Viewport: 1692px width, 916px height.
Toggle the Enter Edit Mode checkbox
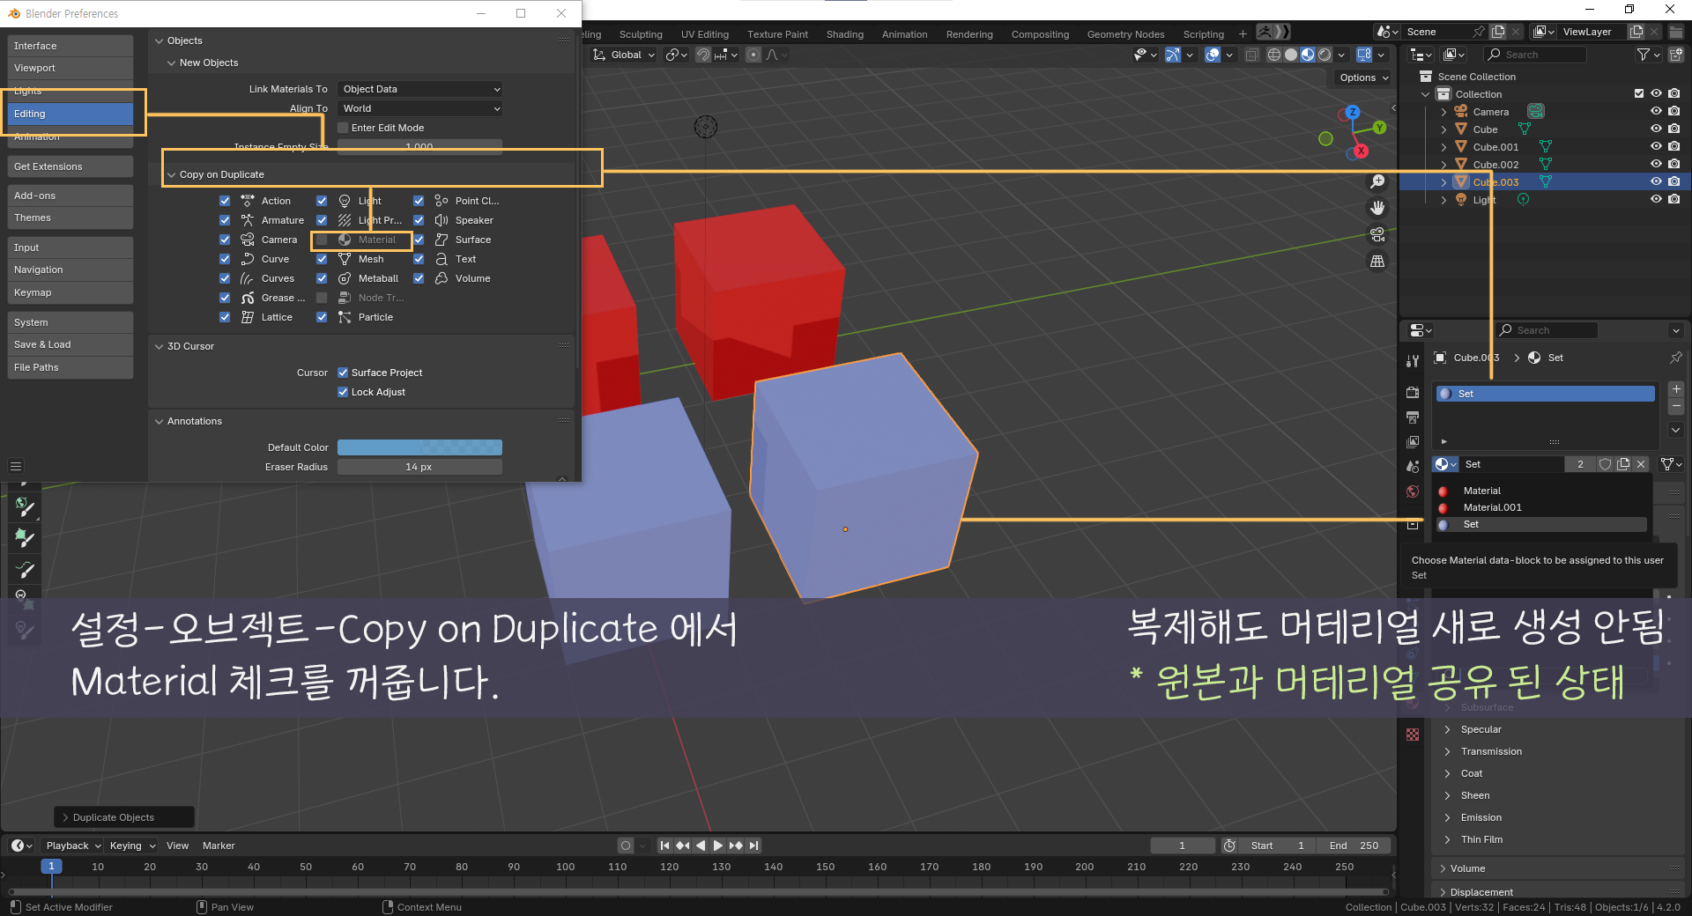[343, 128]
